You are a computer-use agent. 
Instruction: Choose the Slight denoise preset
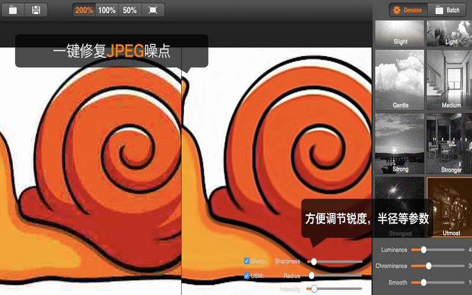point(399,34)
